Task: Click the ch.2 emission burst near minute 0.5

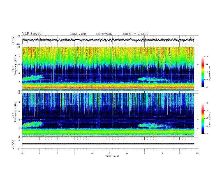Action: tap(33, 124)
